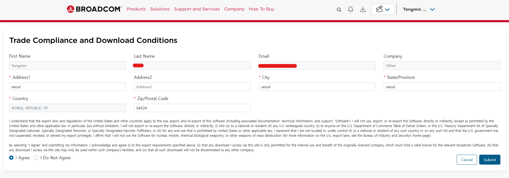Open the notifications bell icon
Screen dimensions: 509x178
(351, 9)
